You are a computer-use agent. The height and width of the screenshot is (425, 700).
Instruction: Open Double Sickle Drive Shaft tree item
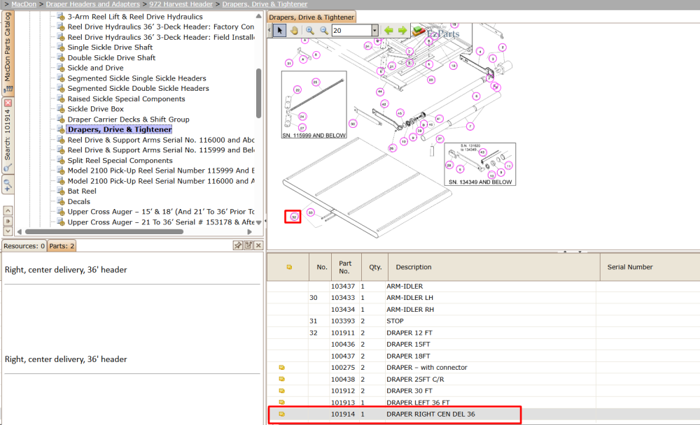click(x=111, y=57)
